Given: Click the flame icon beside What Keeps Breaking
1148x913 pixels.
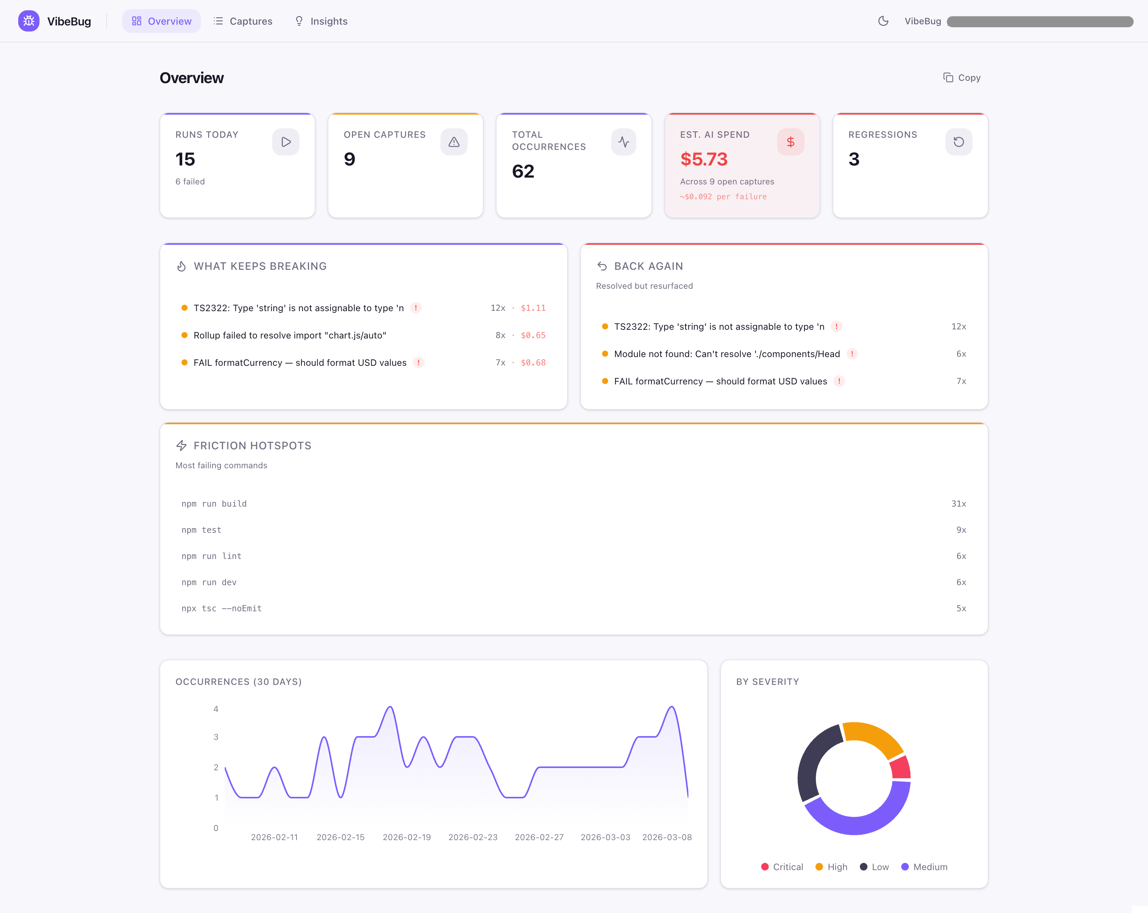Looking at the screenshot, I should point(181,266).
